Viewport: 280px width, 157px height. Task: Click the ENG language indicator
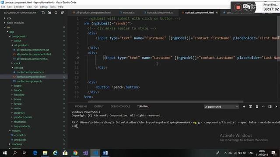click(251, 153)
